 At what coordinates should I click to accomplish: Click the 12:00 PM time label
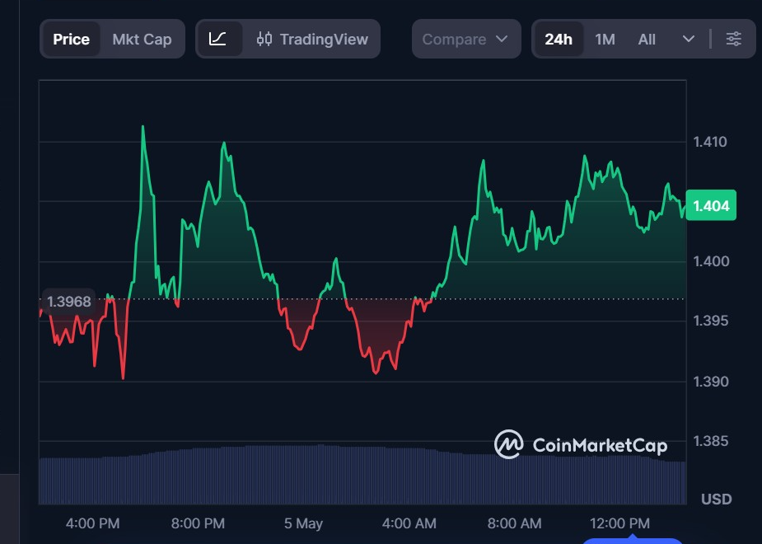click(619, 523)
